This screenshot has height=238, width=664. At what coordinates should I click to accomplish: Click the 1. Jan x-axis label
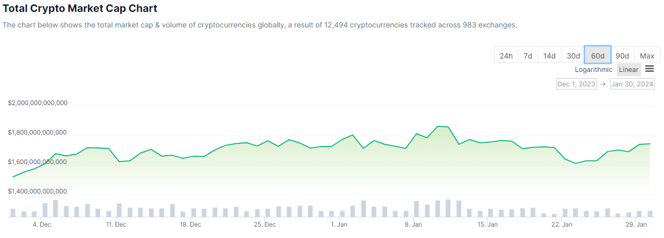click(339, 225)
